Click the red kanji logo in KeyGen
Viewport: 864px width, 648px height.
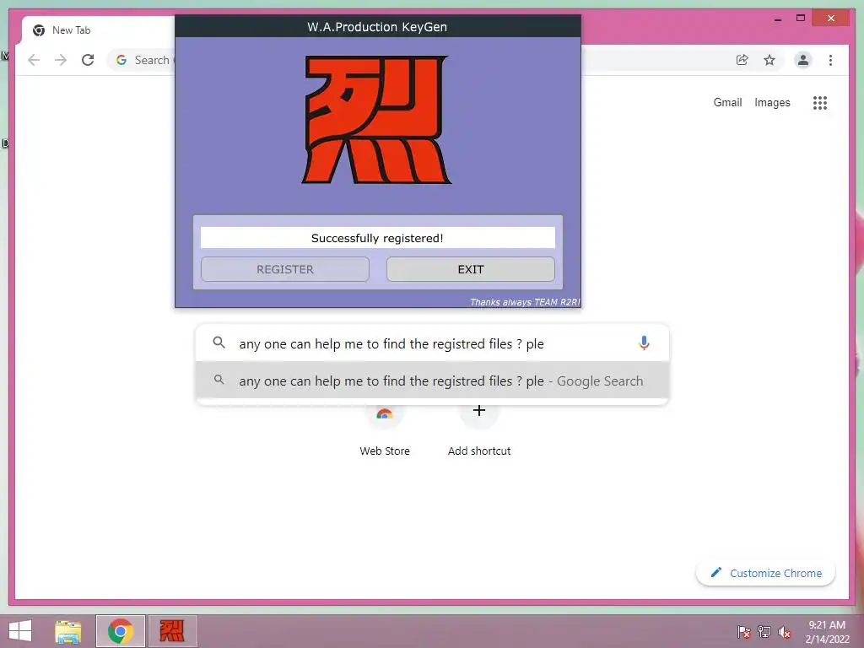pyautogui.click(x=377, y=120)
